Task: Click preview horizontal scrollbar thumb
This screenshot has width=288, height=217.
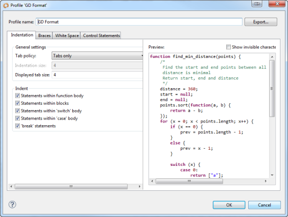Action: pos(189,181)
